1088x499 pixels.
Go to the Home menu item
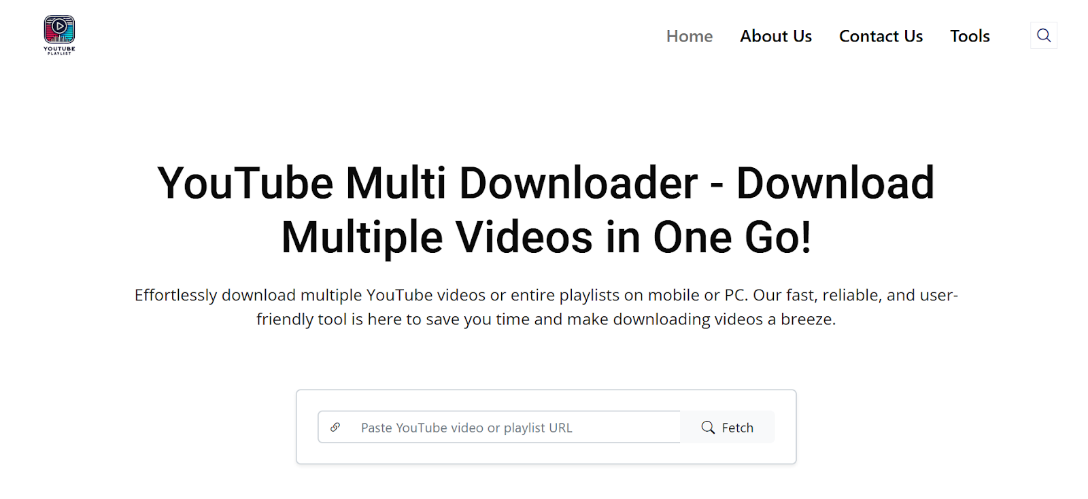[690, 36]
